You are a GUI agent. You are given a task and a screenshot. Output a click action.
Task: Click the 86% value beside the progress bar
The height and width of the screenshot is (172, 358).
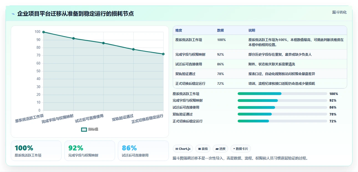click(333, 107)
